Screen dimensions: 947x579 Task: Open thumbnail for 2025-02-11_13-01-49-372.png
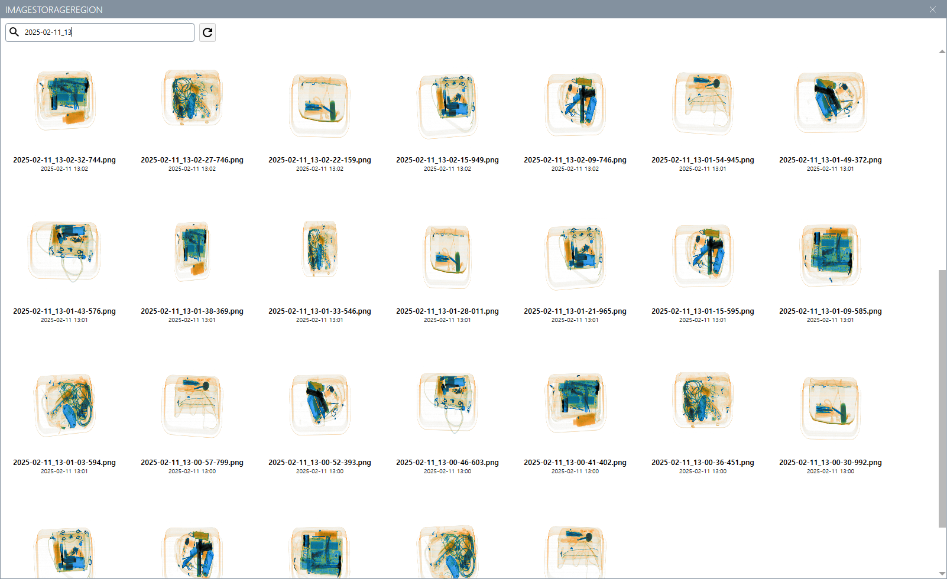[831, 102]
